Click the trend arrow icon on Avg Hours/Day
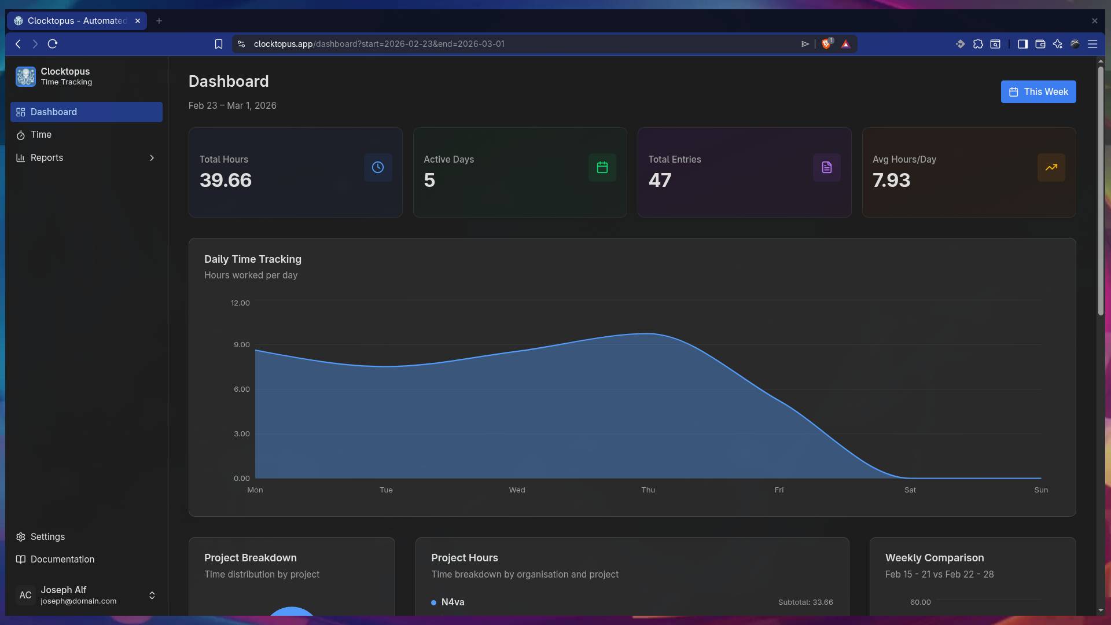Viewport: 1111px width, 625px height. pos(1051,167)
